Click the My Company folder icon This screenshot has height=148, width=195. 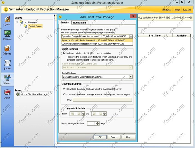tap(21, 22)
